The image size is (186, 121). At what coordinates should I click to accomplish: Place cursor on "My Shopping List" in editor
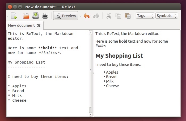click(x=26, y=62)
